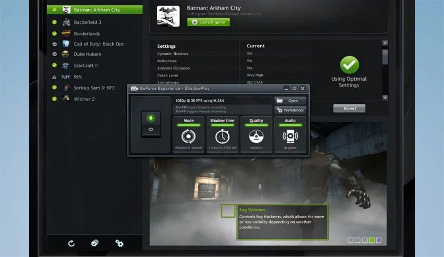Click the Reflections setting row
This screenshot has width=444, height=257.
pyautogui.click(x=232, y=61)
